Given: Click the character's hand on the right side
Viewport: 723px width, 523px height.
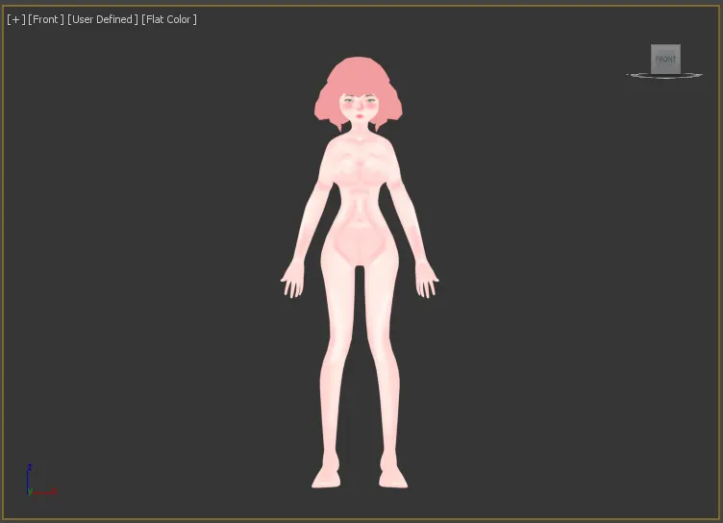Looking at the screenshot, I should [427, 282].
